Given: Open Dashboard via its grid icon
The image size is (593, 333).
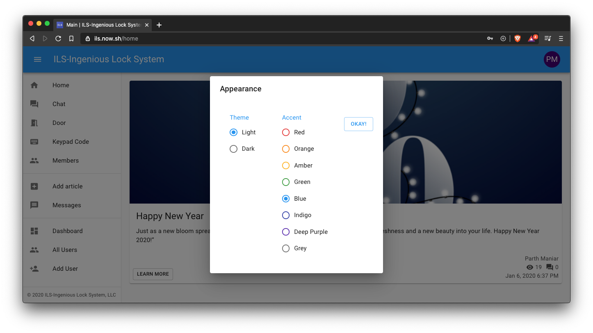Looking at the screenshot, I should coord(34,231).
